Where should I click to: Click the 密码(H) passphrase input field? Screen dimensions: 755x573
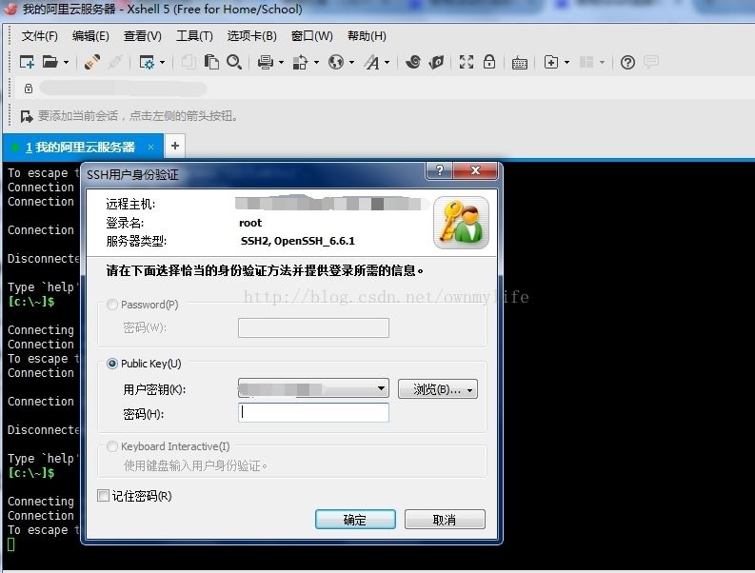tap(313, 413)
